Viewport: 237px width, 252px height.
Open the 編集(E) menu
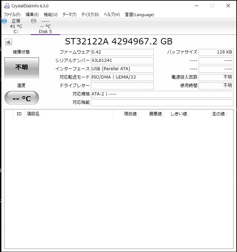point(32,15)
